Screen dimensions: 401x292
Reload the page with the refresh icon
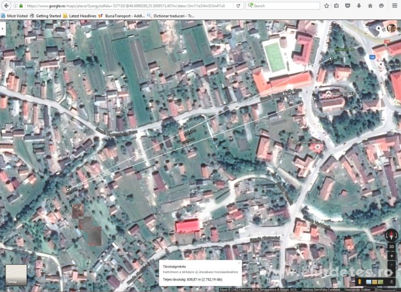click(238, 5)
